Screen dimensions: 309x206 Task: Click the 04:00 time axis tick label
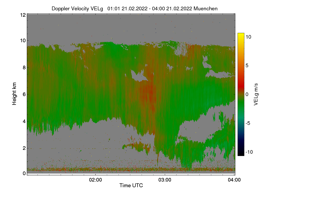234,180
